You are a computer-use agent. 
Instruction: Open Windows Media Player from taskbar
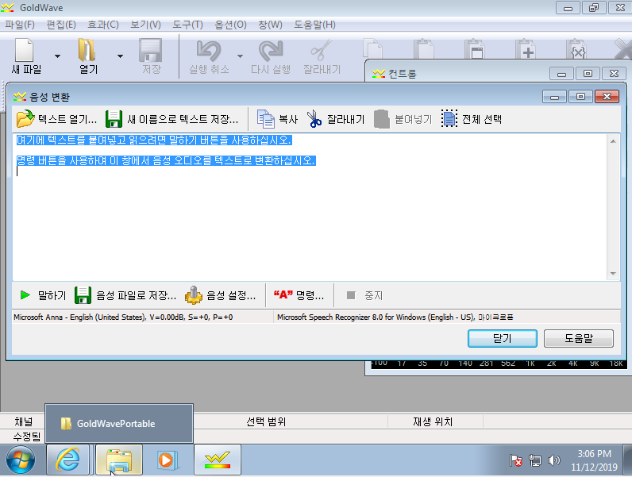[167, 460]
